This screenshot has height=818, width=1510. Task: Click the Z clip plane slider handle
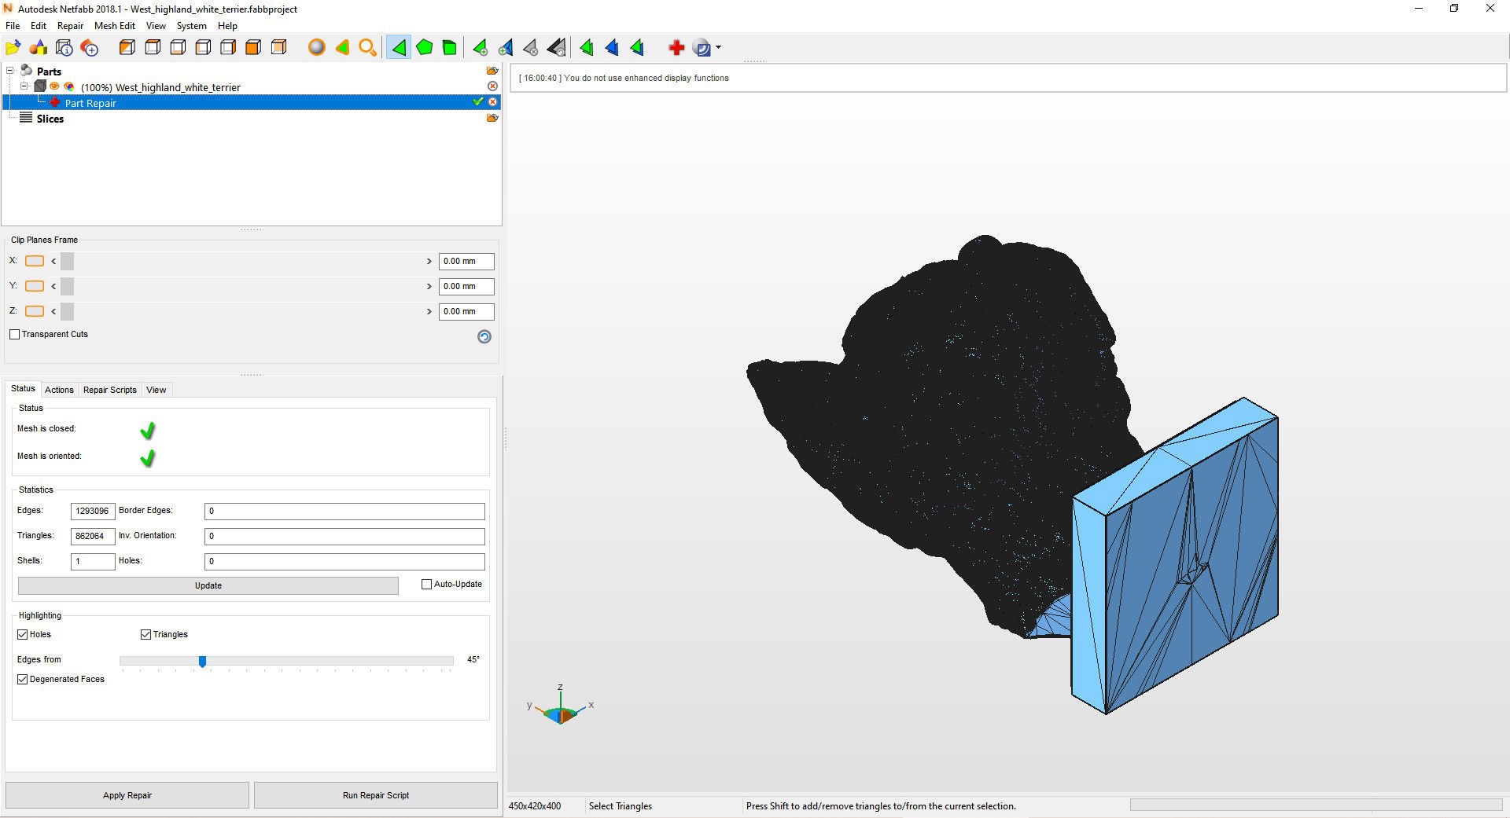pyautogui.click(x=67, y=311)
